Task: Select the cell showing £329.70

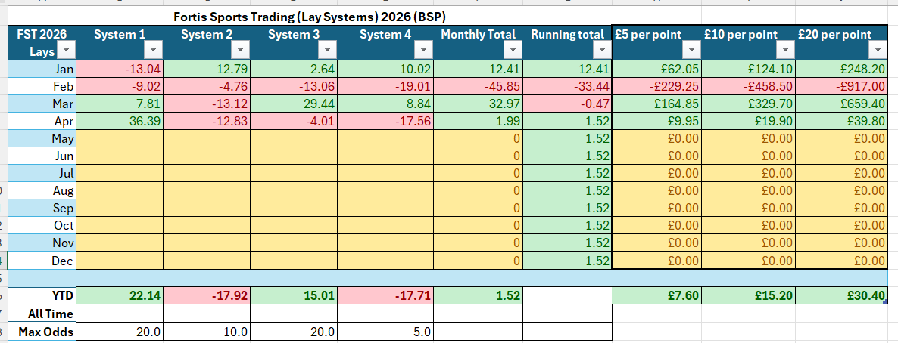Action: coord(749,105)
